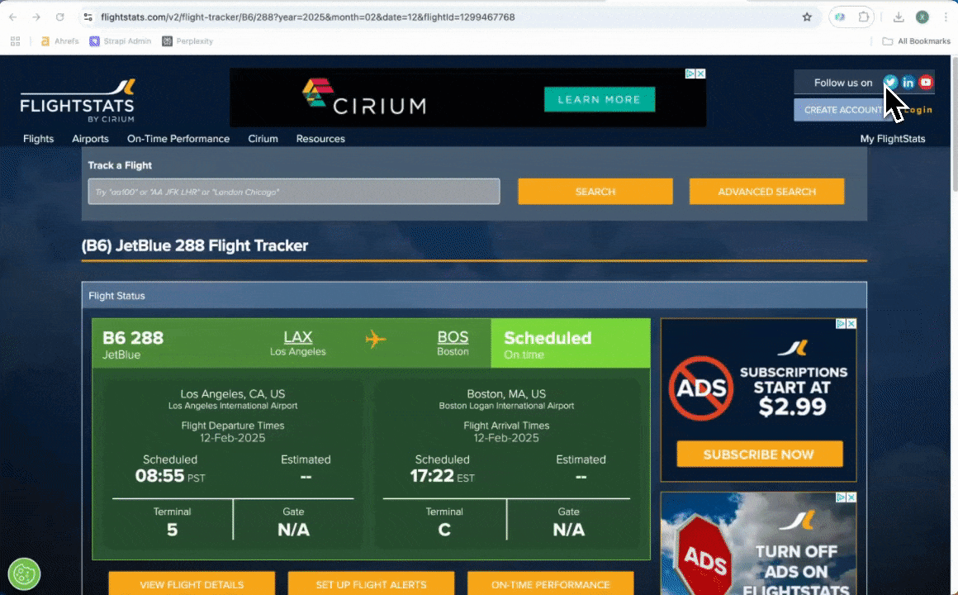Open AdChoices icon on Cirium banner
This screenshot has height=595, width=958.
click(690, 74)
